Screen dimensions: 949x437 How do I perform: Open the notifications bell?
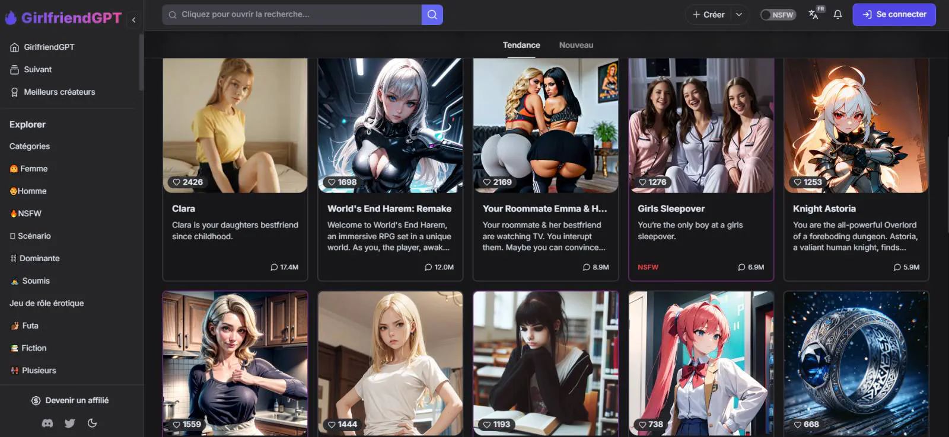(837, 15)
